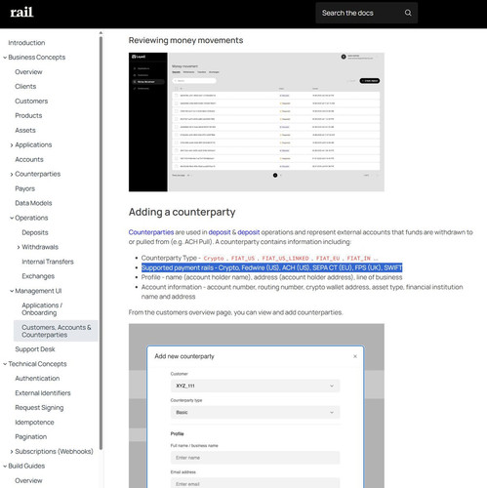
Task: Click the Email address Enter email field
Action: (255, 483)
